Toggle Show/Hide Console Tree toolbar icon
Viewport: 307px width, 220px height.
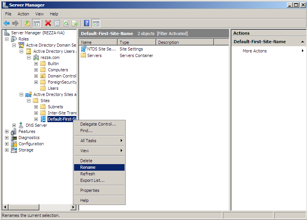pyautogui.click(x=36, y=24)
